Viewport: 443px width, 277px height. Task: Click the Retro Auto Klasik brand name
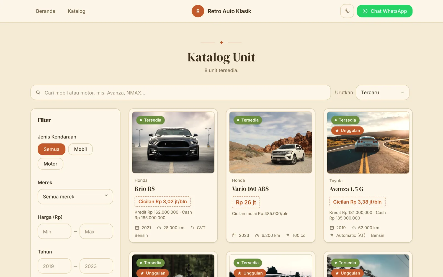[229, 11]
